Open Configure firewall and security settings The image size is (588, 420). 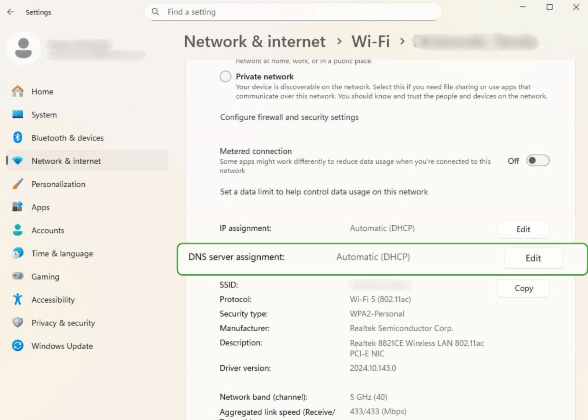[289, 117]
